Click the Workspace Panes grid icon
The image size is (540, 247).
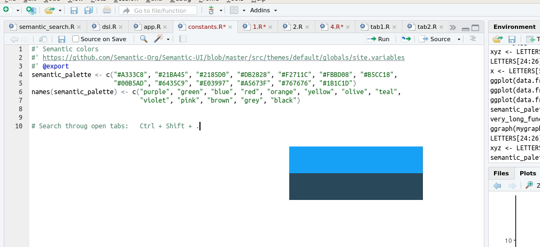point(234,10)
